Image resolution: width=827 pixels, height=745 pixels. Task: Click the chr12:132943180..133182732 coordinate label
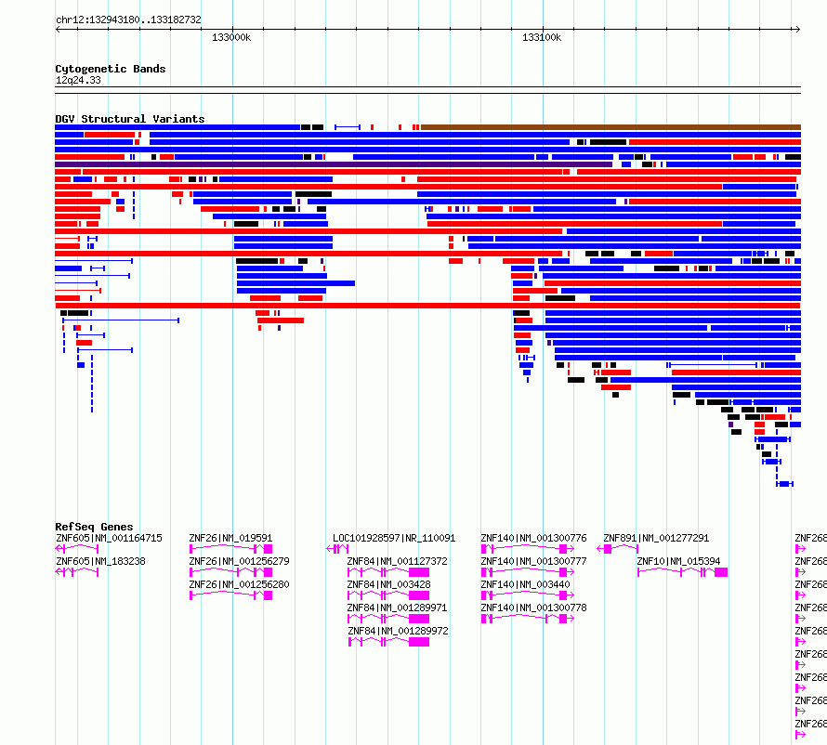128,20
